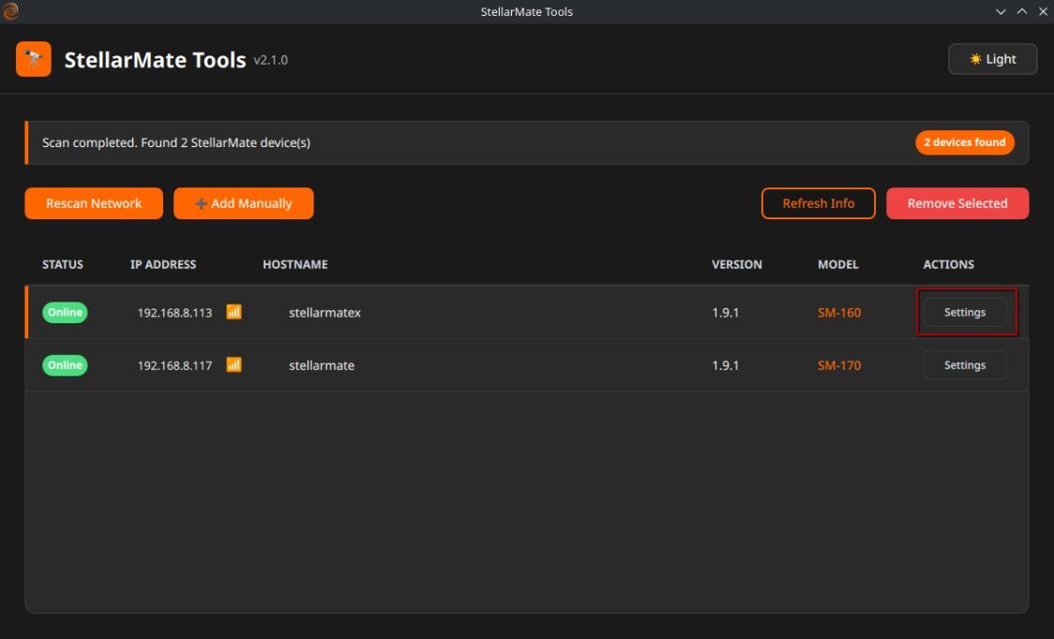Click the Online status badge for stellarmatex
Screen dimensions: 1054x639
tap(65, 312)
